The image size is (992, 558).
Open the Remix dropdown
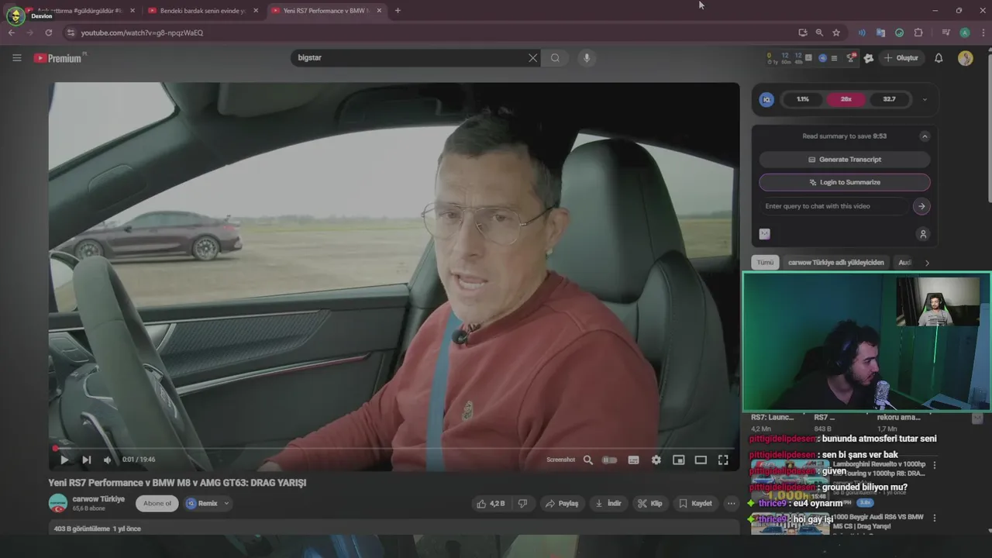tap(208, 503)
